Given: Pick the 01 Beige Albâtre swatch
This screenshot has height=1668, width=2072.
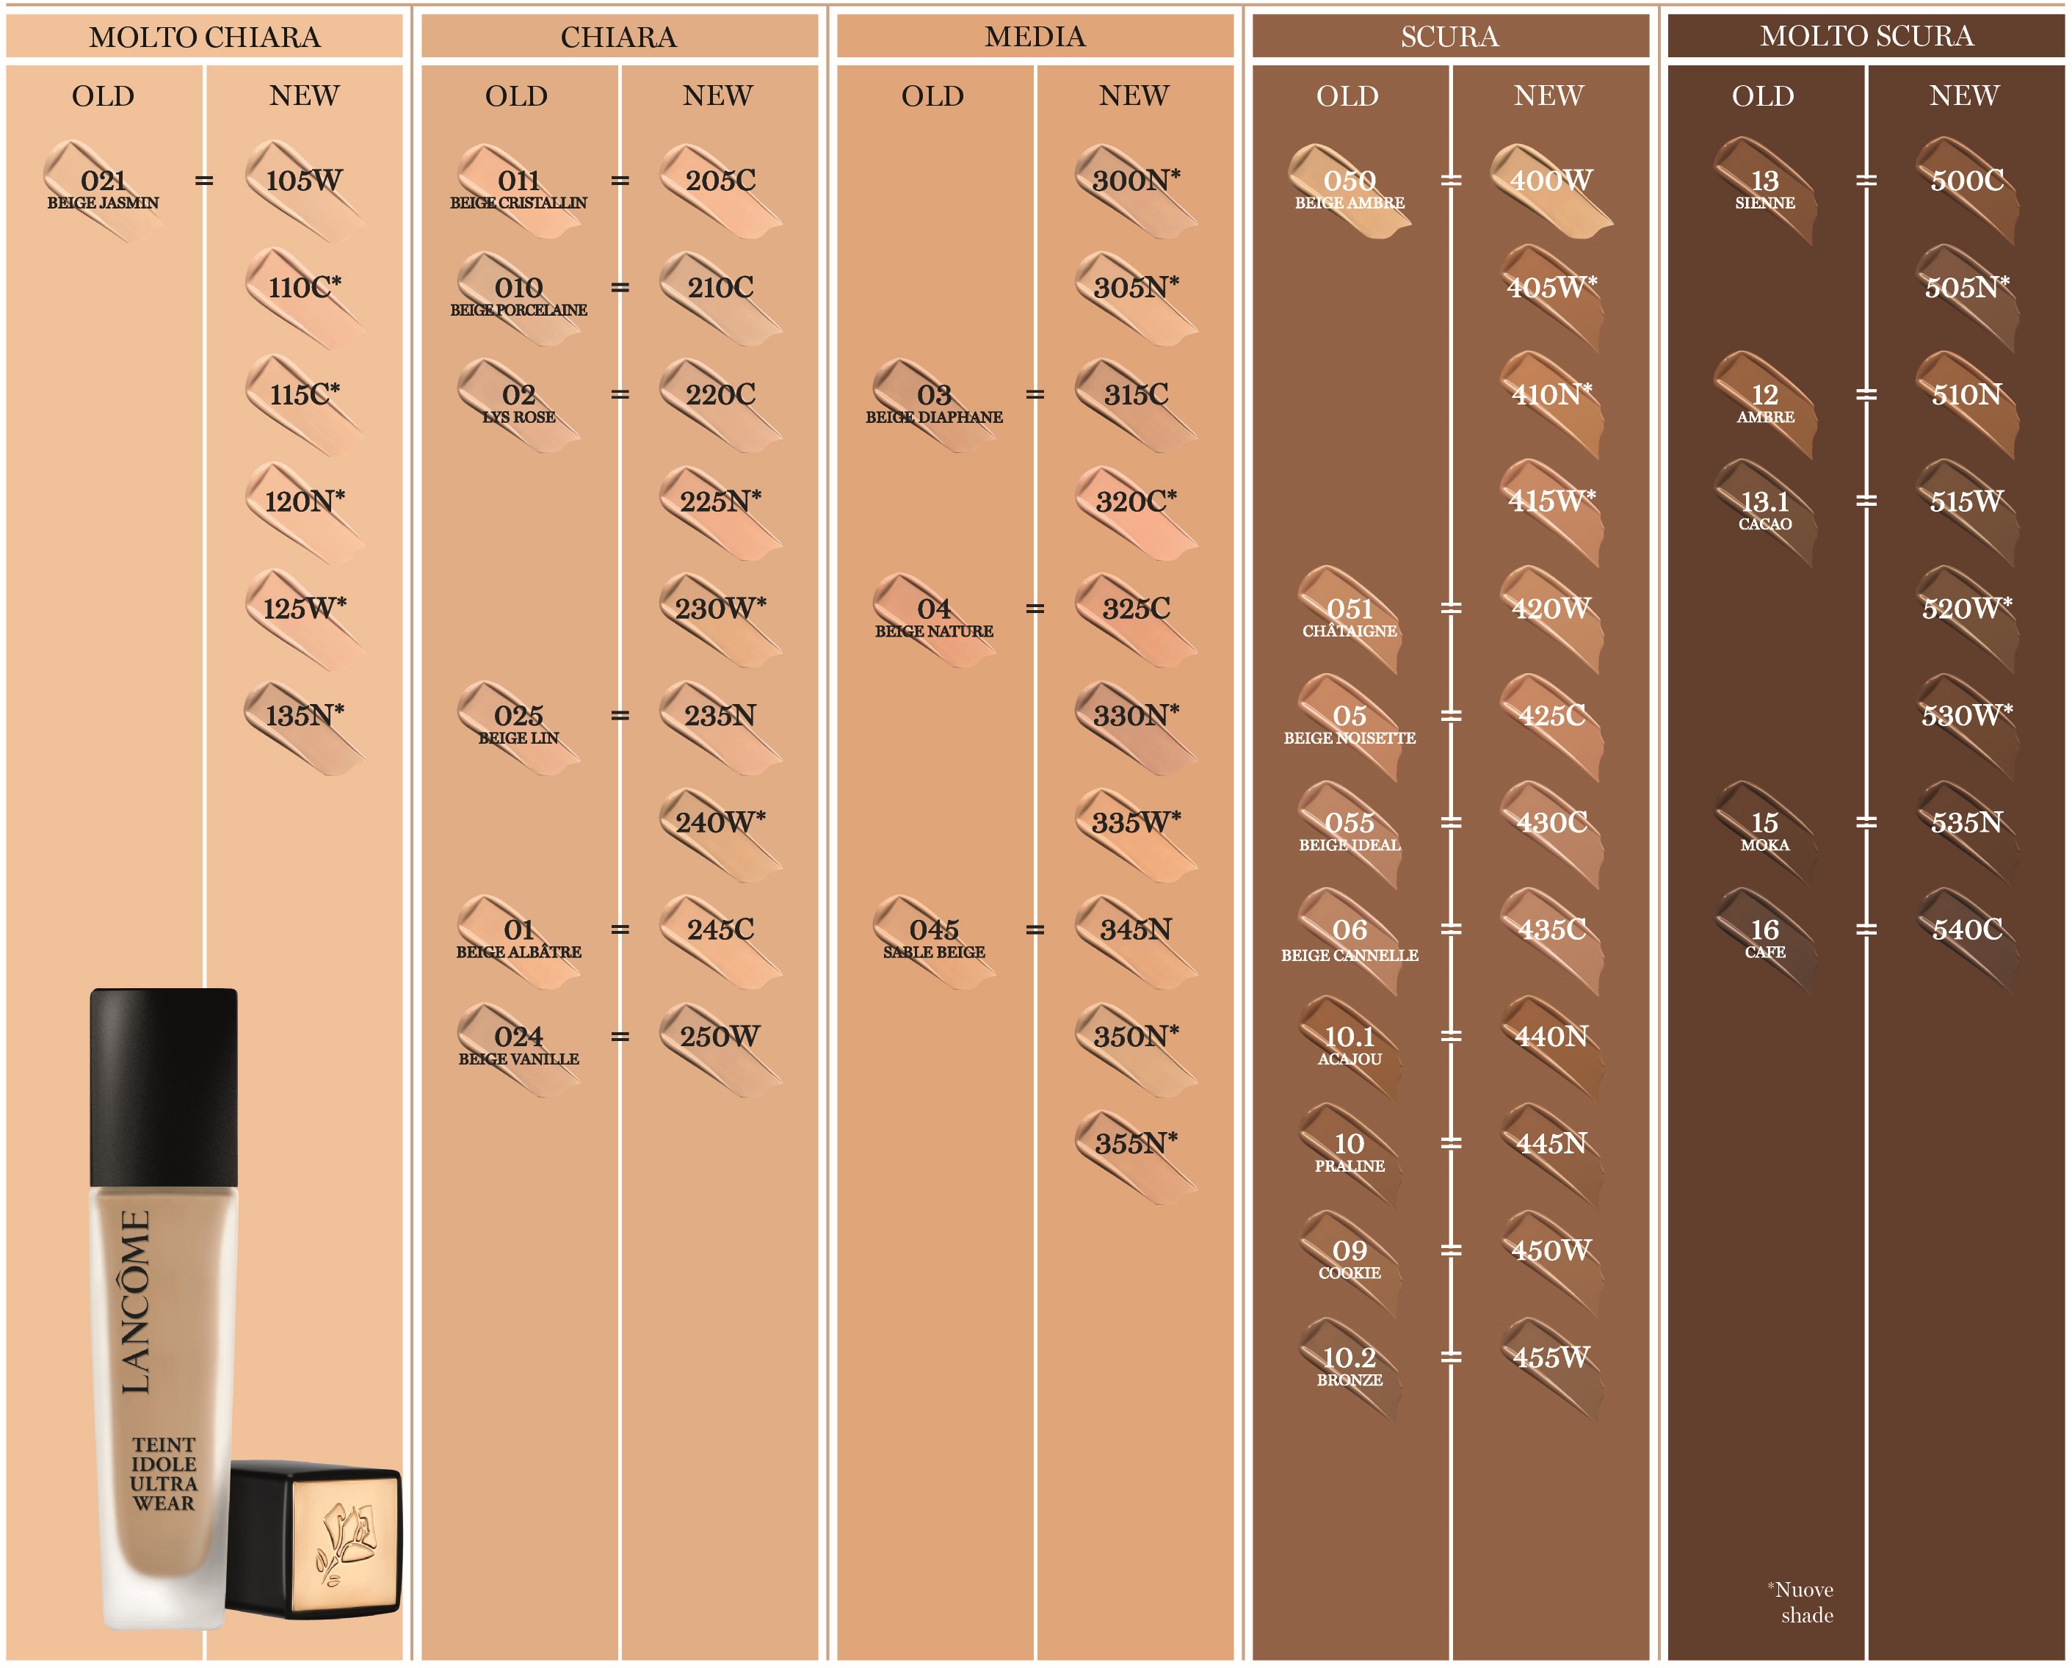Looking at the screenshot, I should pos(519,940).
